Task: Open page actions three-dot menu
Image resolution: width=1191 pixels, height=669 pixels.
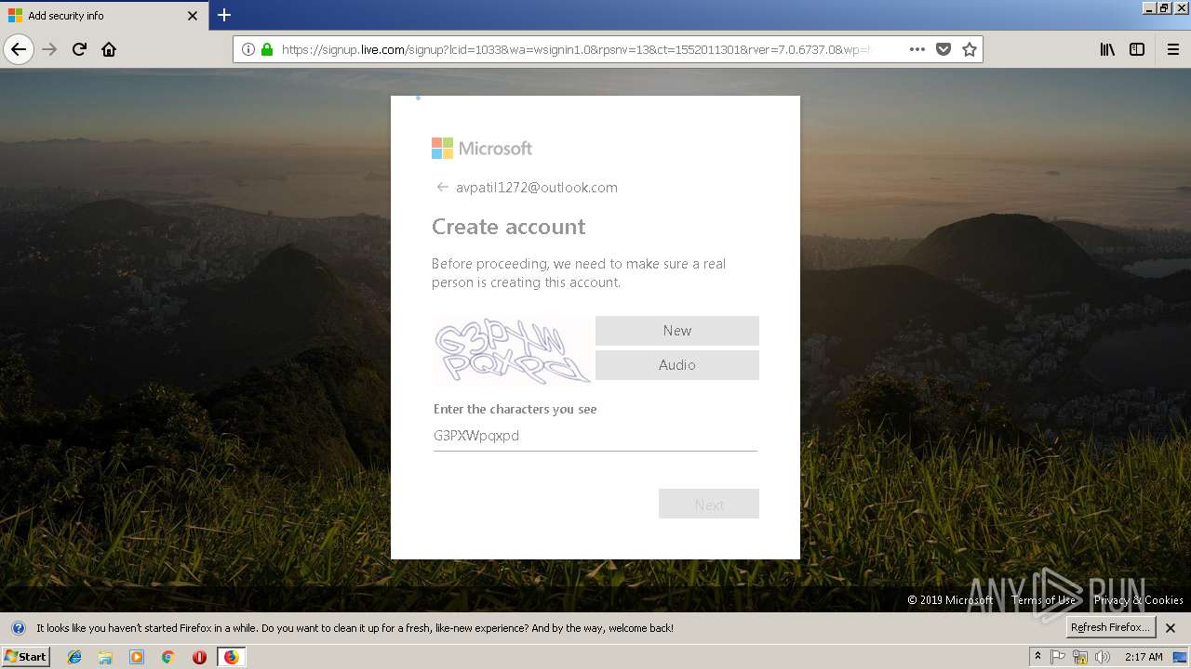Action: (917, 49)
